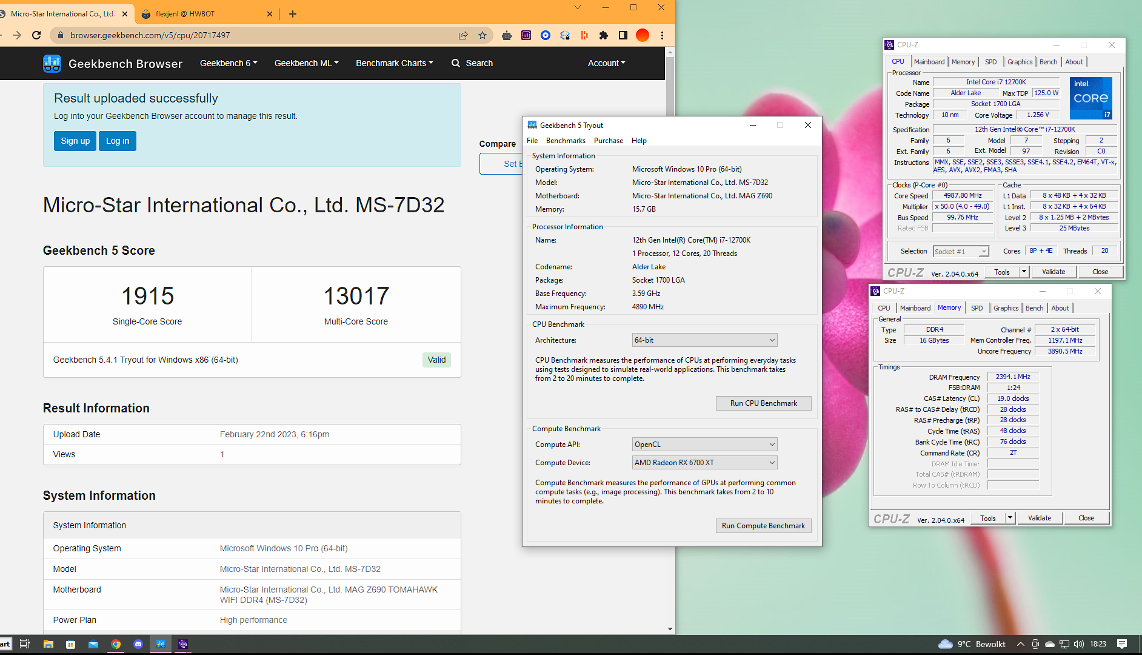
Task: Open Discord from the taskbar
Action: tap(138, 644)
